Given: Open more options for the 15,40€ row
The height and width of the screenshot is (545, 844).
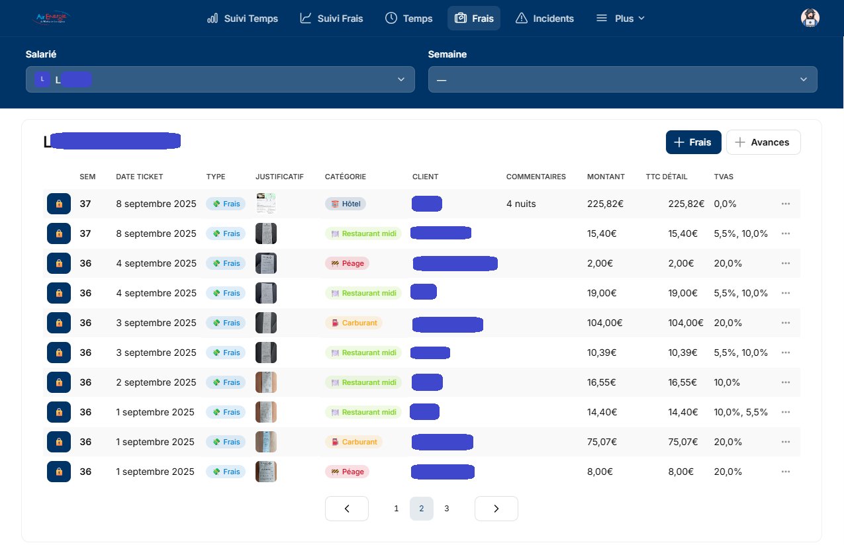Looking at the screenshot, I should [x=786, y=233].
